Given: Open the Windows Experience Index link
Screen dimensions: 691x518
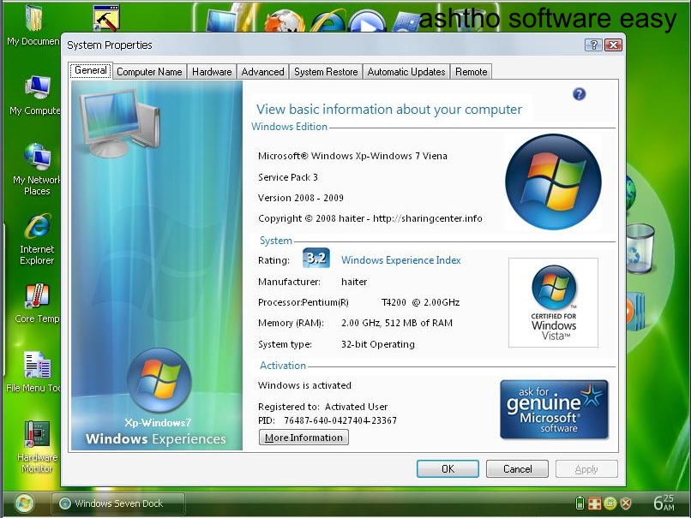Looking at the screenshot, I should pyautogui.click(x=400, y=260).
